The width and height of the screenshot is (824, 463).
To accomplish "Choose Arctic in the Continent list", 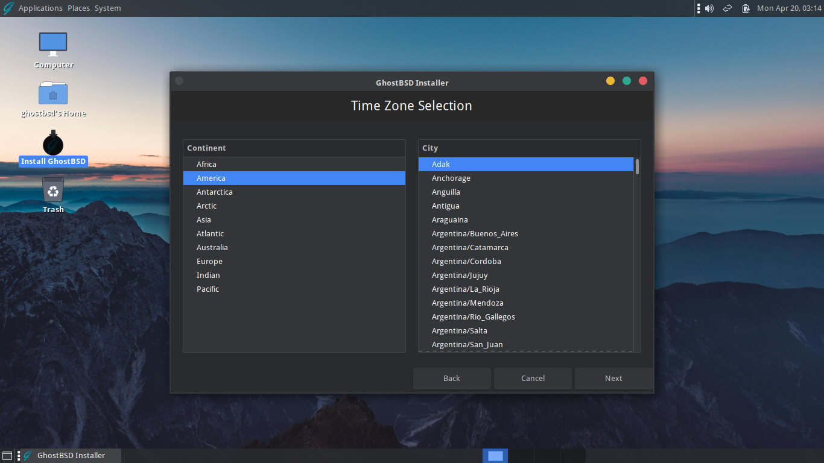I will point(294,206).
